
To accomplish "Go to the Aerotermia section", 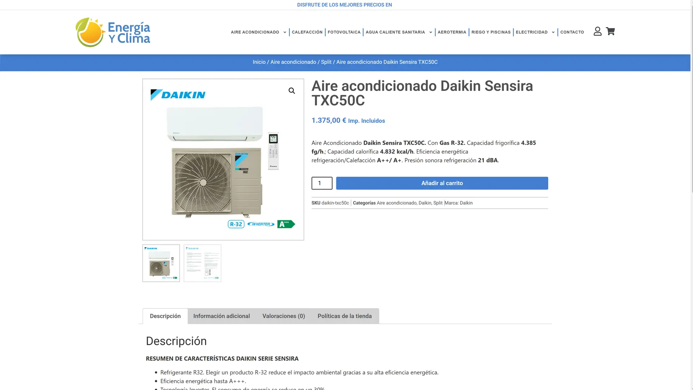I will point(452,32).
